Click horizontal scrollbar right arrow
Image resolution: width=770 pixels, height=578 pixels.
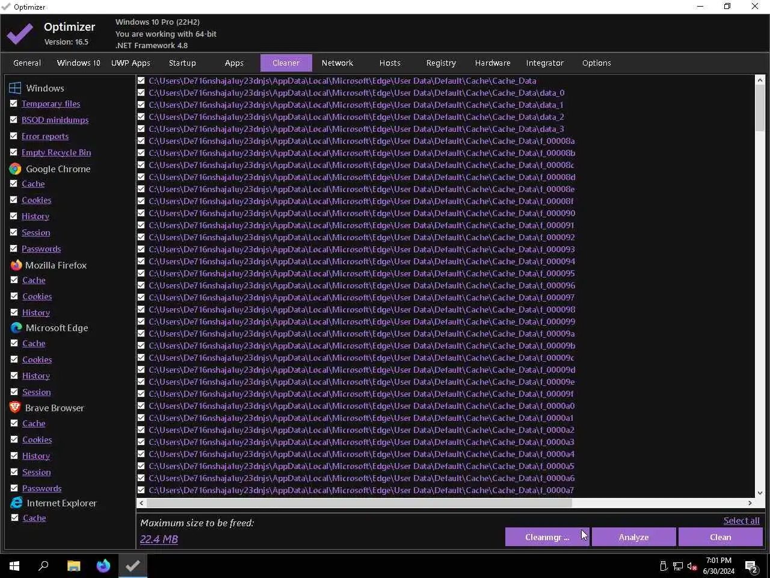click(750, 503)
